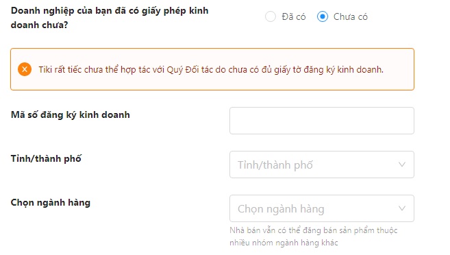Click the helper text below Chọn ngành hàng
The image size is (450, 255).
[x=314, y=236]
